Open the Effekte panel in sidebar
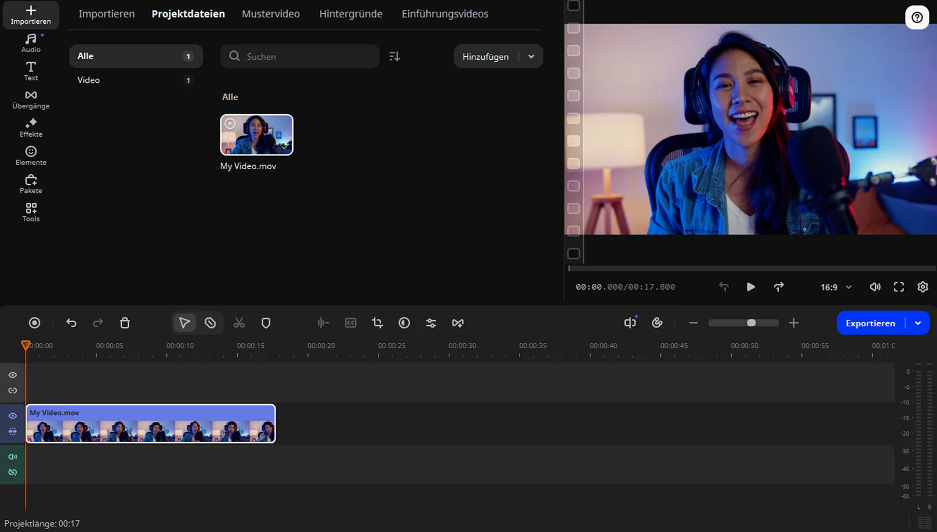 point(31,127)
